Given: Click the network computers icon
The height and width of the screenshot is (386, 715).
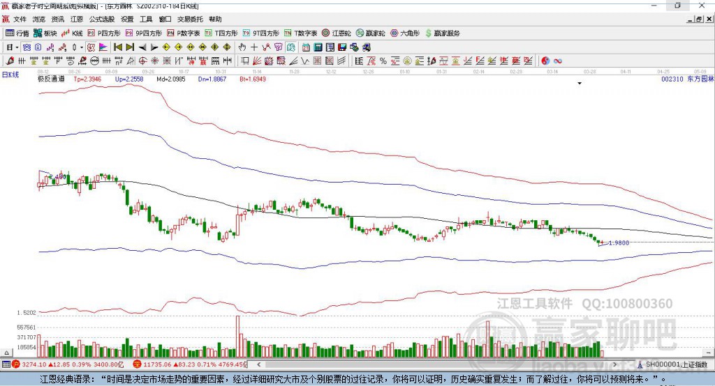Looking at the screenshot, I should point(354,47).
